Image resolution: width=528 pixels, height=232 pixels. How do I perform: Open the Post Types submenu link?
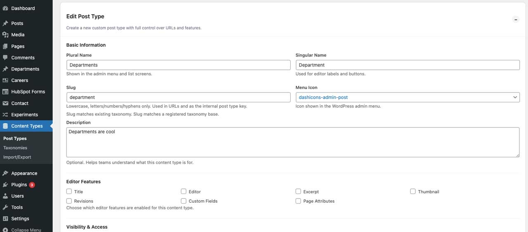click(x=15, y=139)
